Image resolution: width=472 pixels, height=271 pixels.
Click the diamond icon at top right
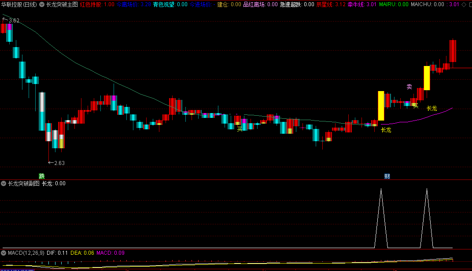click(464, 4)
